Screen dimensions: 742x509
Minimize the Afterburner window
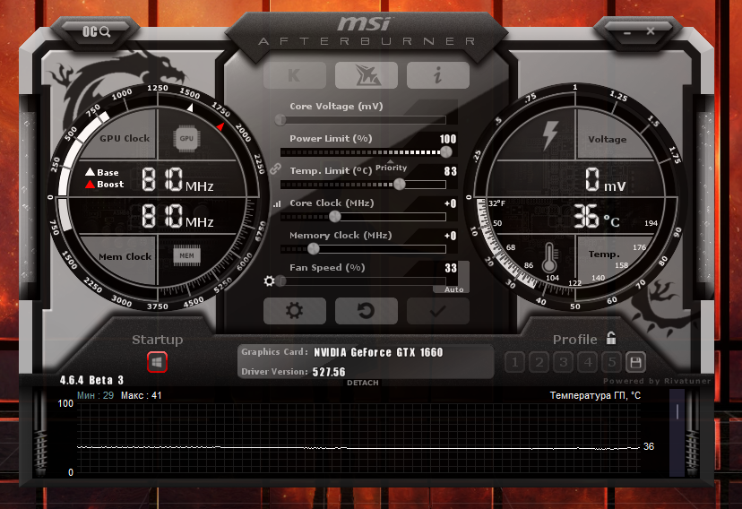pyautogui.click(x=627, y=33)
